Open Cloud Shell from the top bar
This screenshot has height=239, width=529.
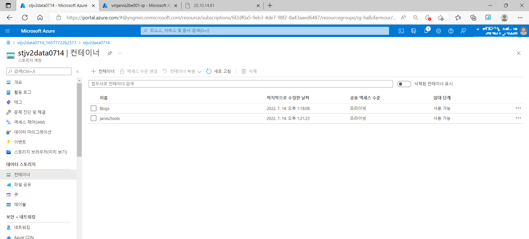[401, 31]
